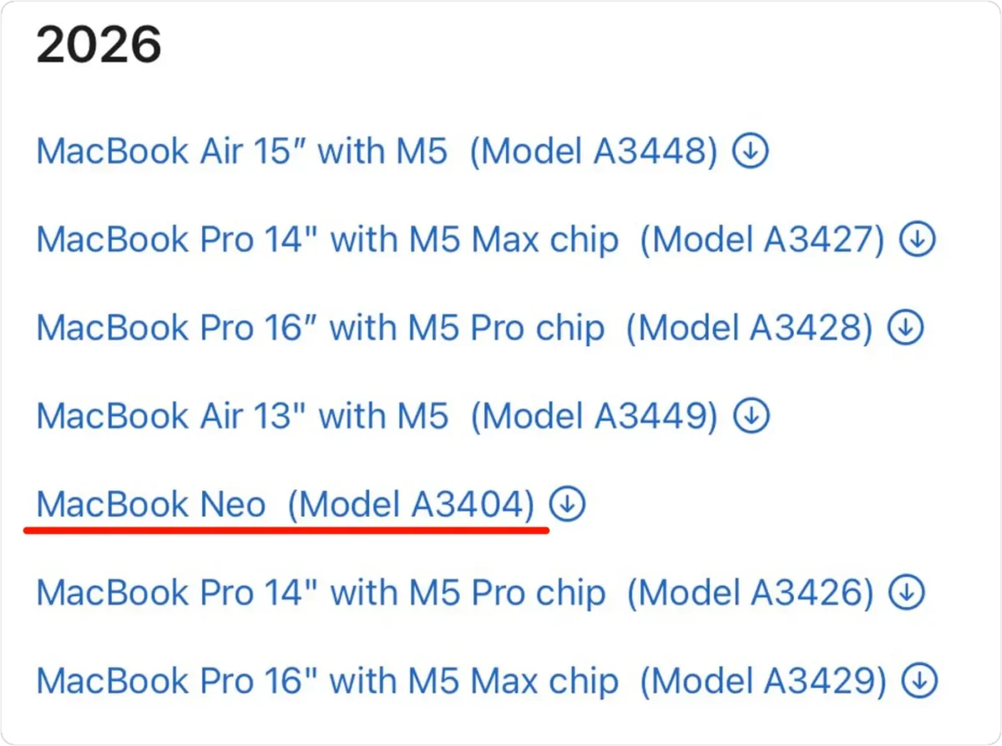Click the "(Model A3429)" model number
This screenshot has width=1002, height=746.
(x=763, y=681)
